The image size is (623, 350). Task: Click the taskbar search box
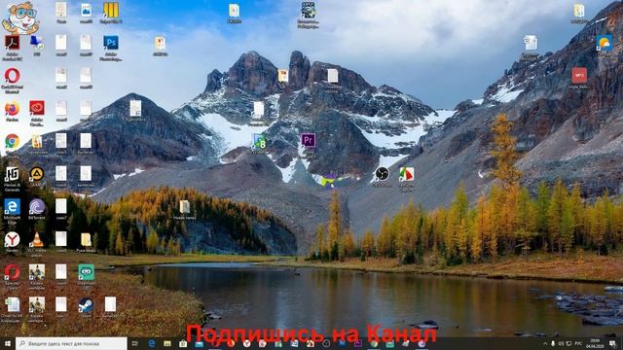71,343
